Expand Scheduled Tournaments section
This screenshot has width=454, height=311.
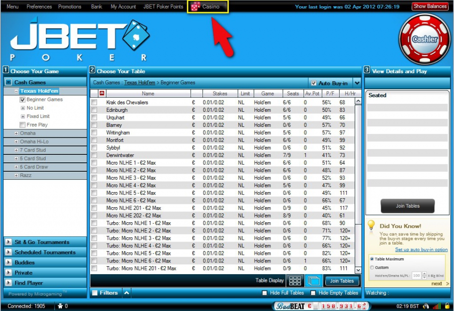point(9,252)
